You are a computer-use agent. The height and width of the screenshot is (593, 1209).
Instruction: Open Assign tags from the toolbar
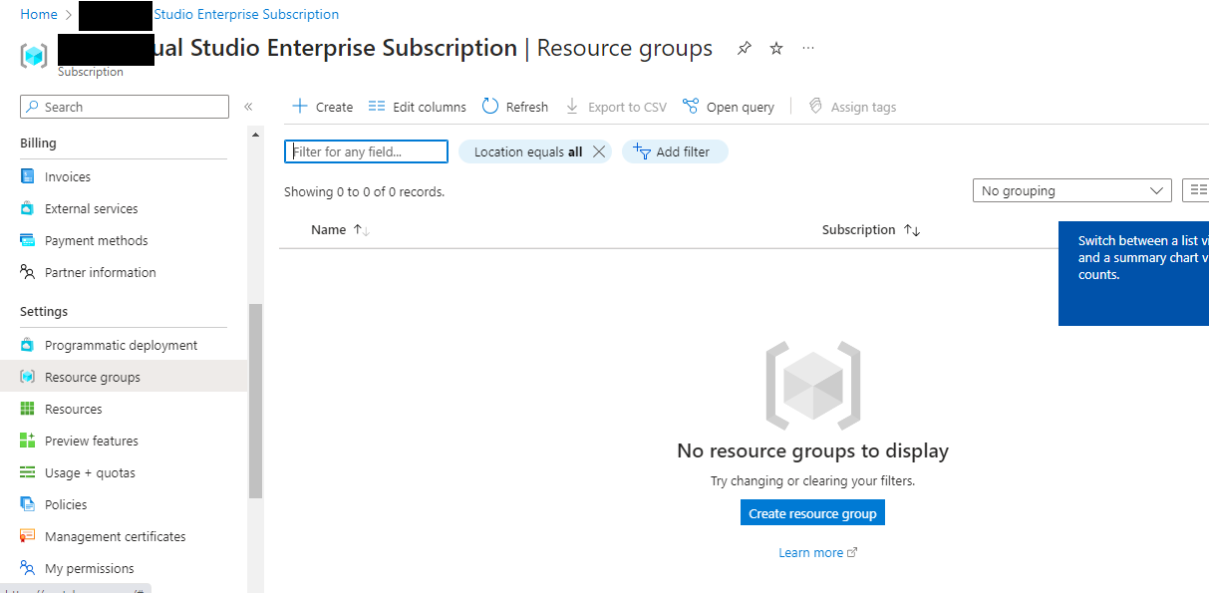(x=852, y=106)
